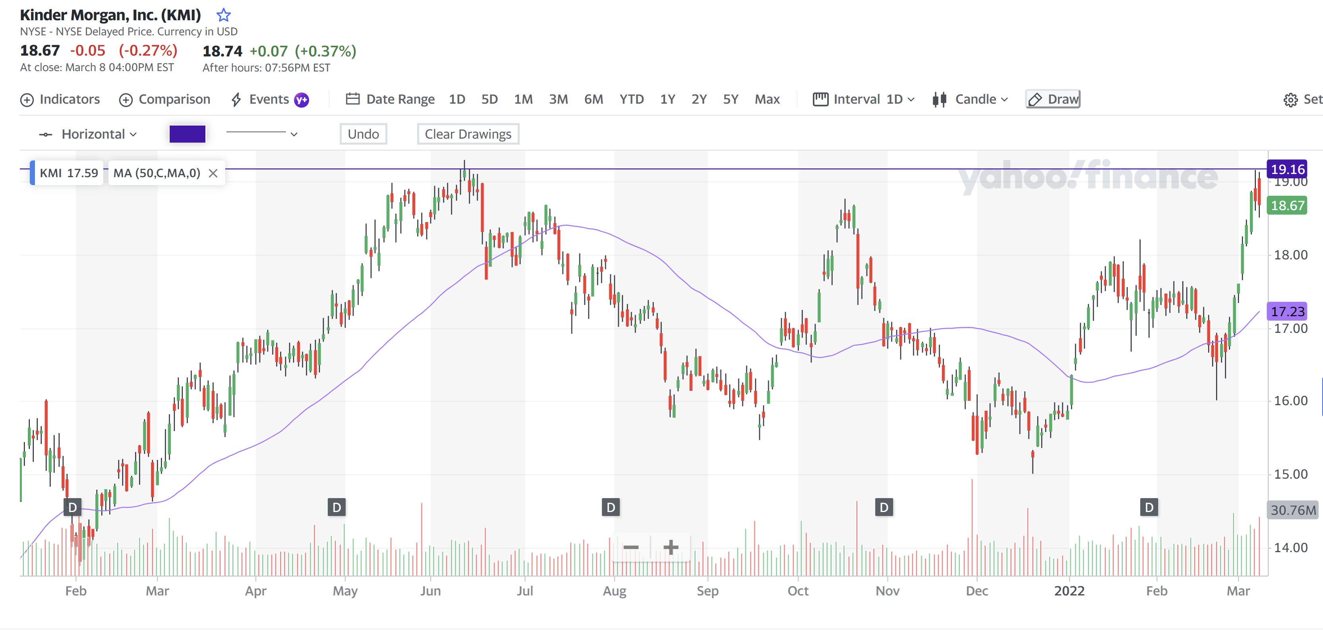
Task: Open Indicators panel
Action: 60,99
